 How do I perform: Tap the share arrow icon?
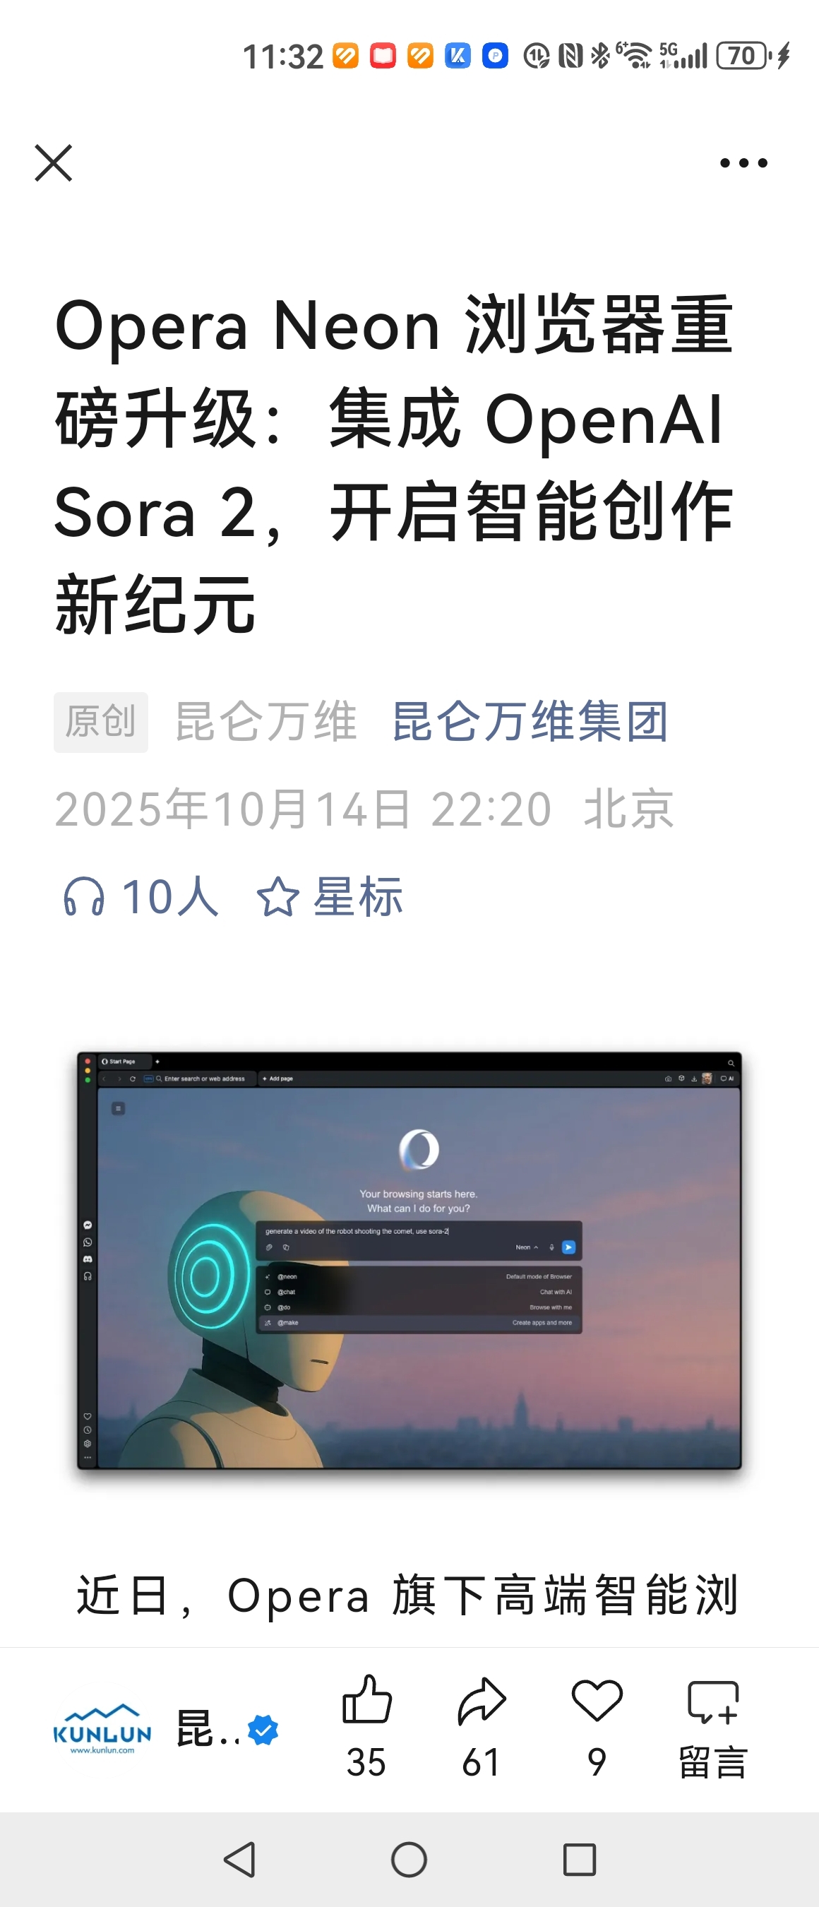click(482, 1701)
